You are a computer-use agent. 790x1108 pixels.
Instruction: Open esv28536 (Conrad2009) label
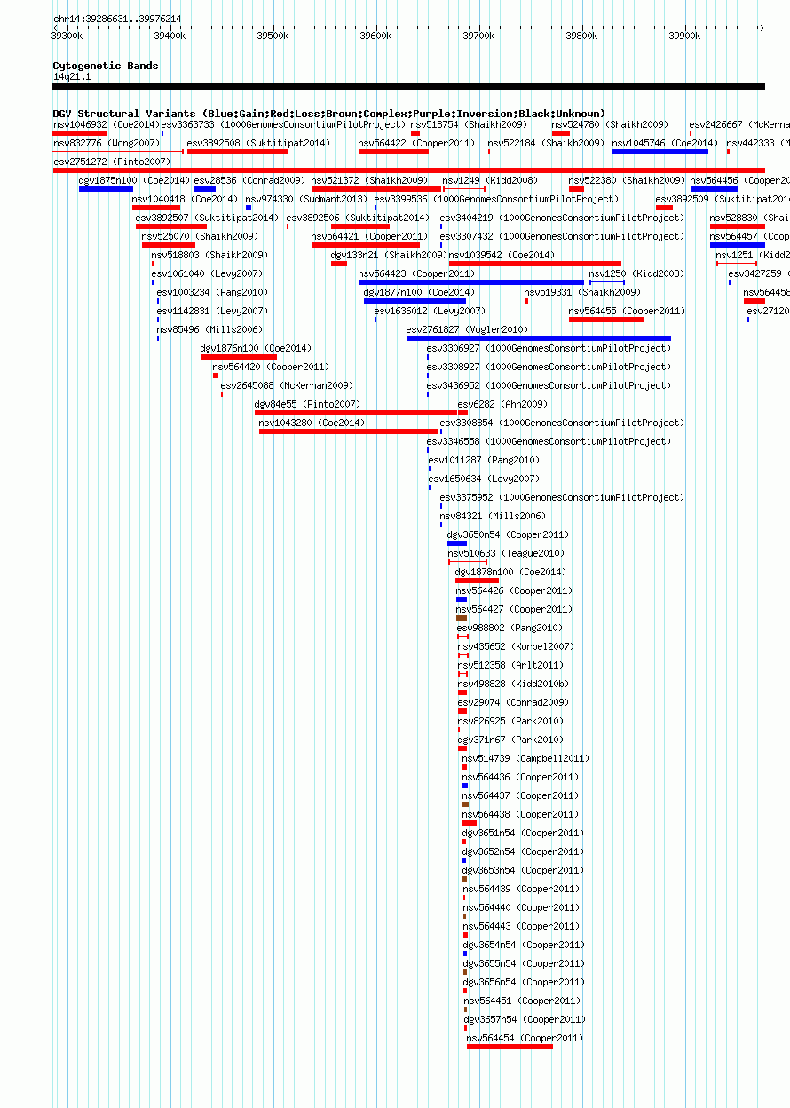click(249, 180)
